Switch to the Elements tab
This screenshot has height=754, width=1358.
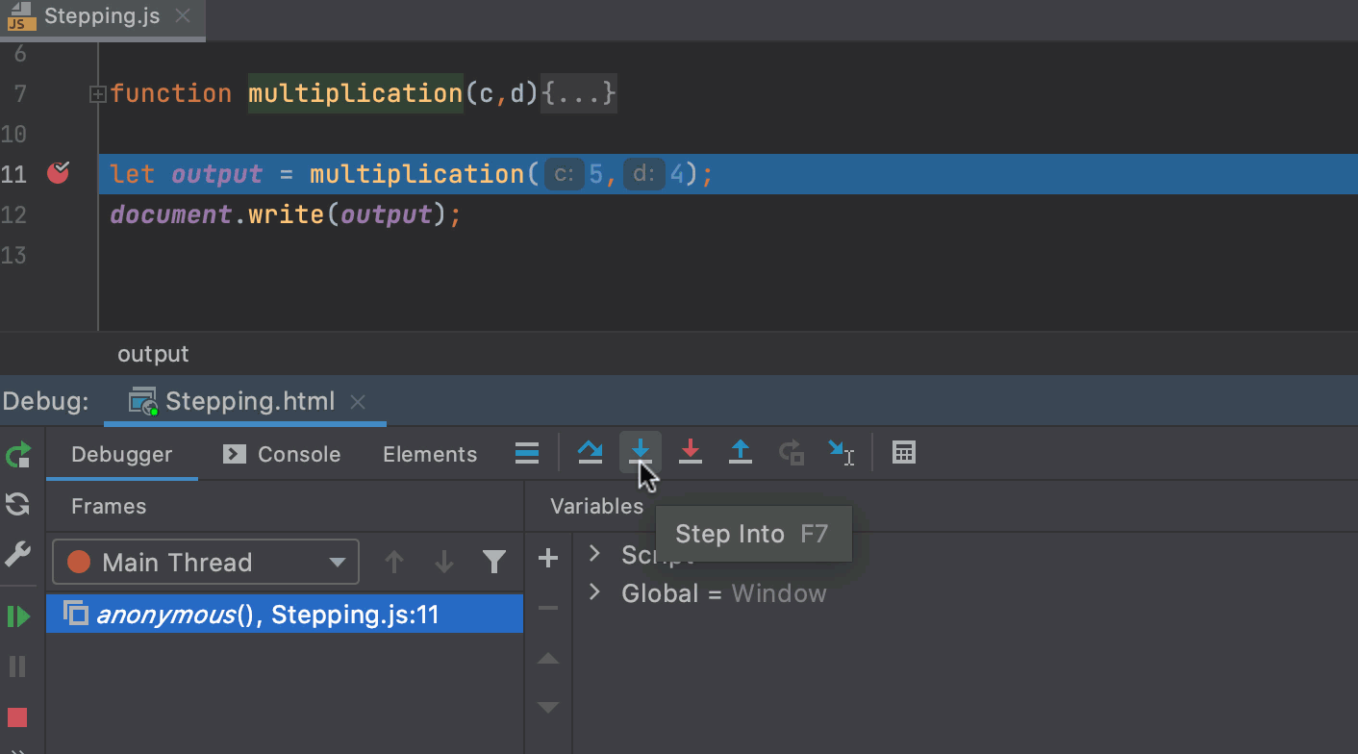[x=430, y=454]
